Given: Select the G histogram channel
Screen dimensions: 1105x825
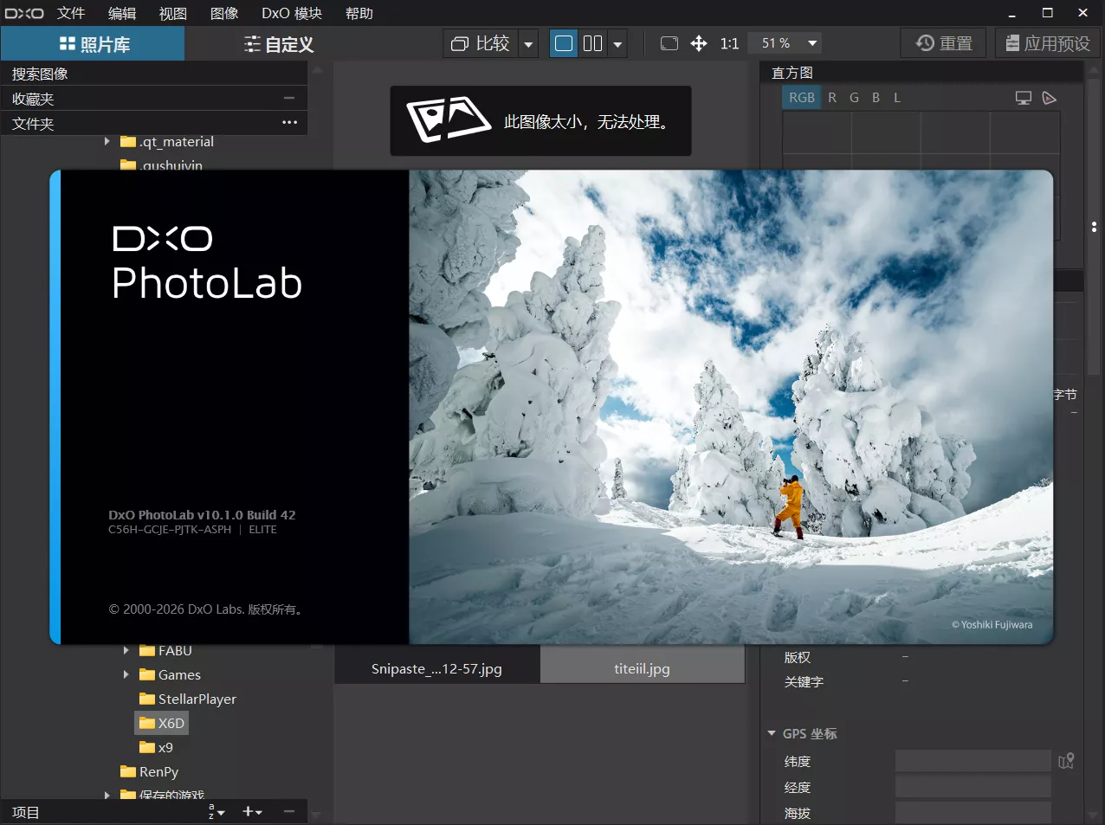Looking at the screenshot, I should [854, 98].
